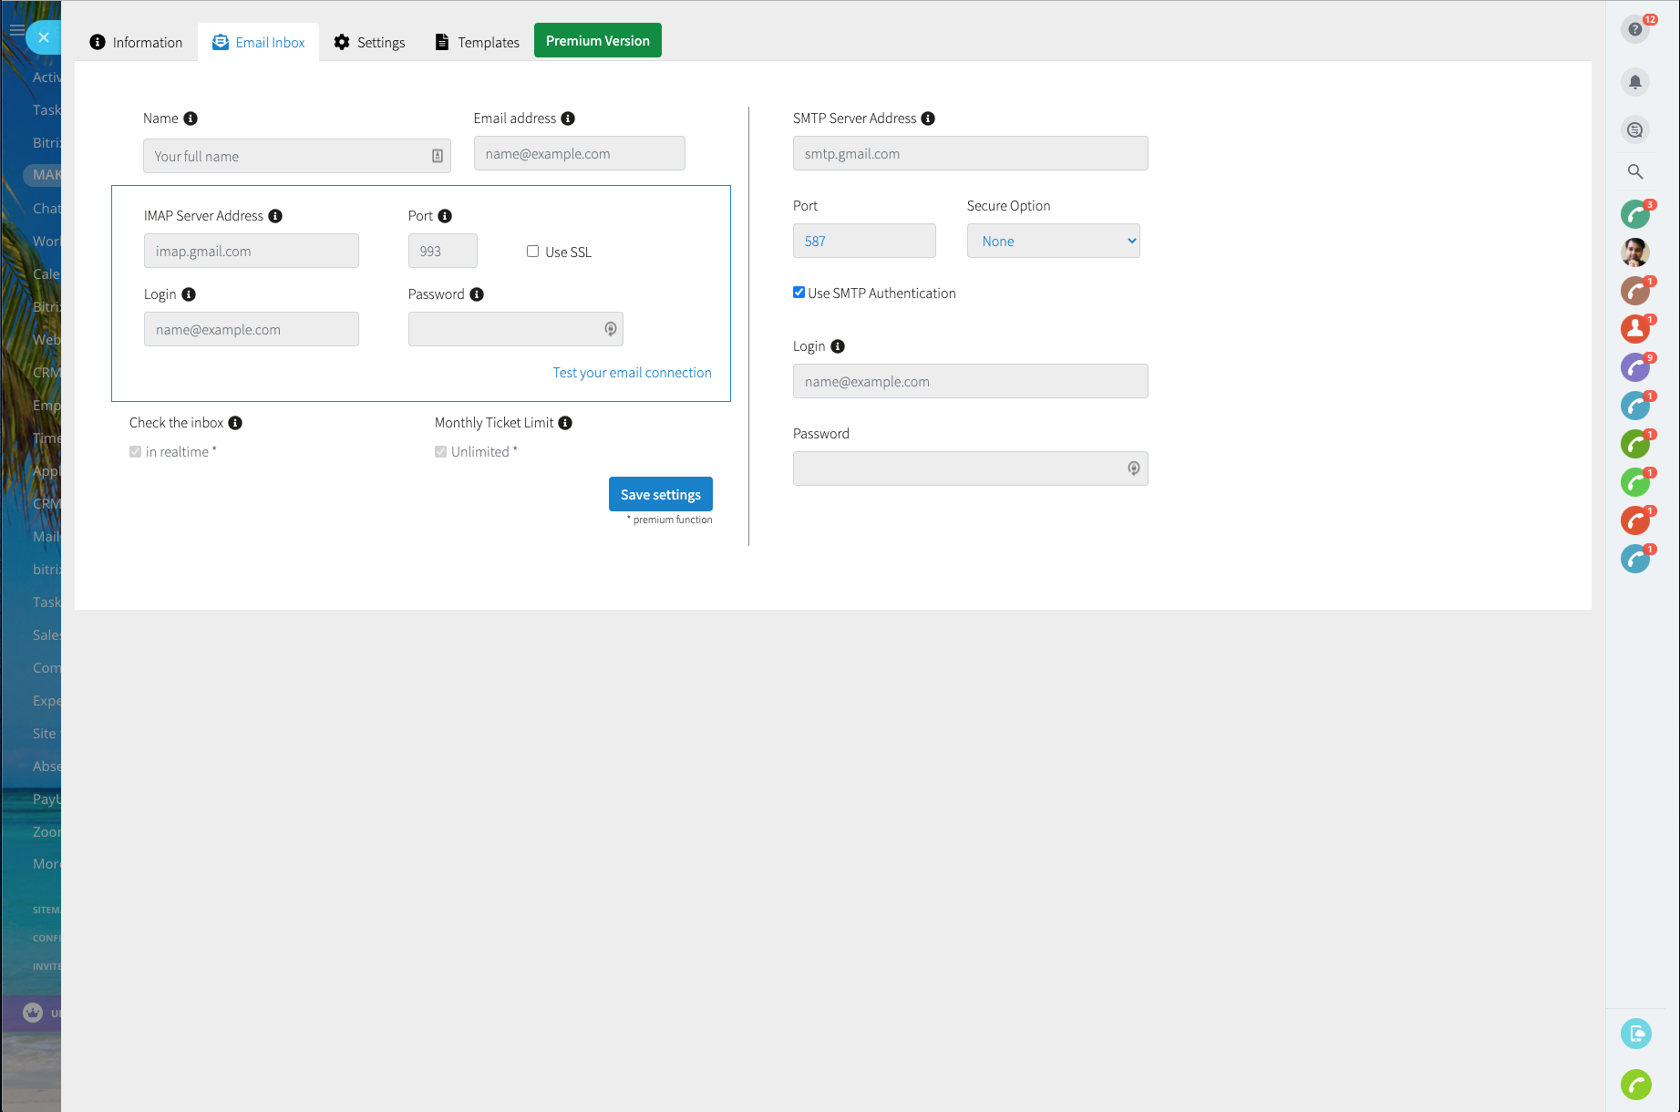Click the IMAP Server Address input field

coord(251,252)
